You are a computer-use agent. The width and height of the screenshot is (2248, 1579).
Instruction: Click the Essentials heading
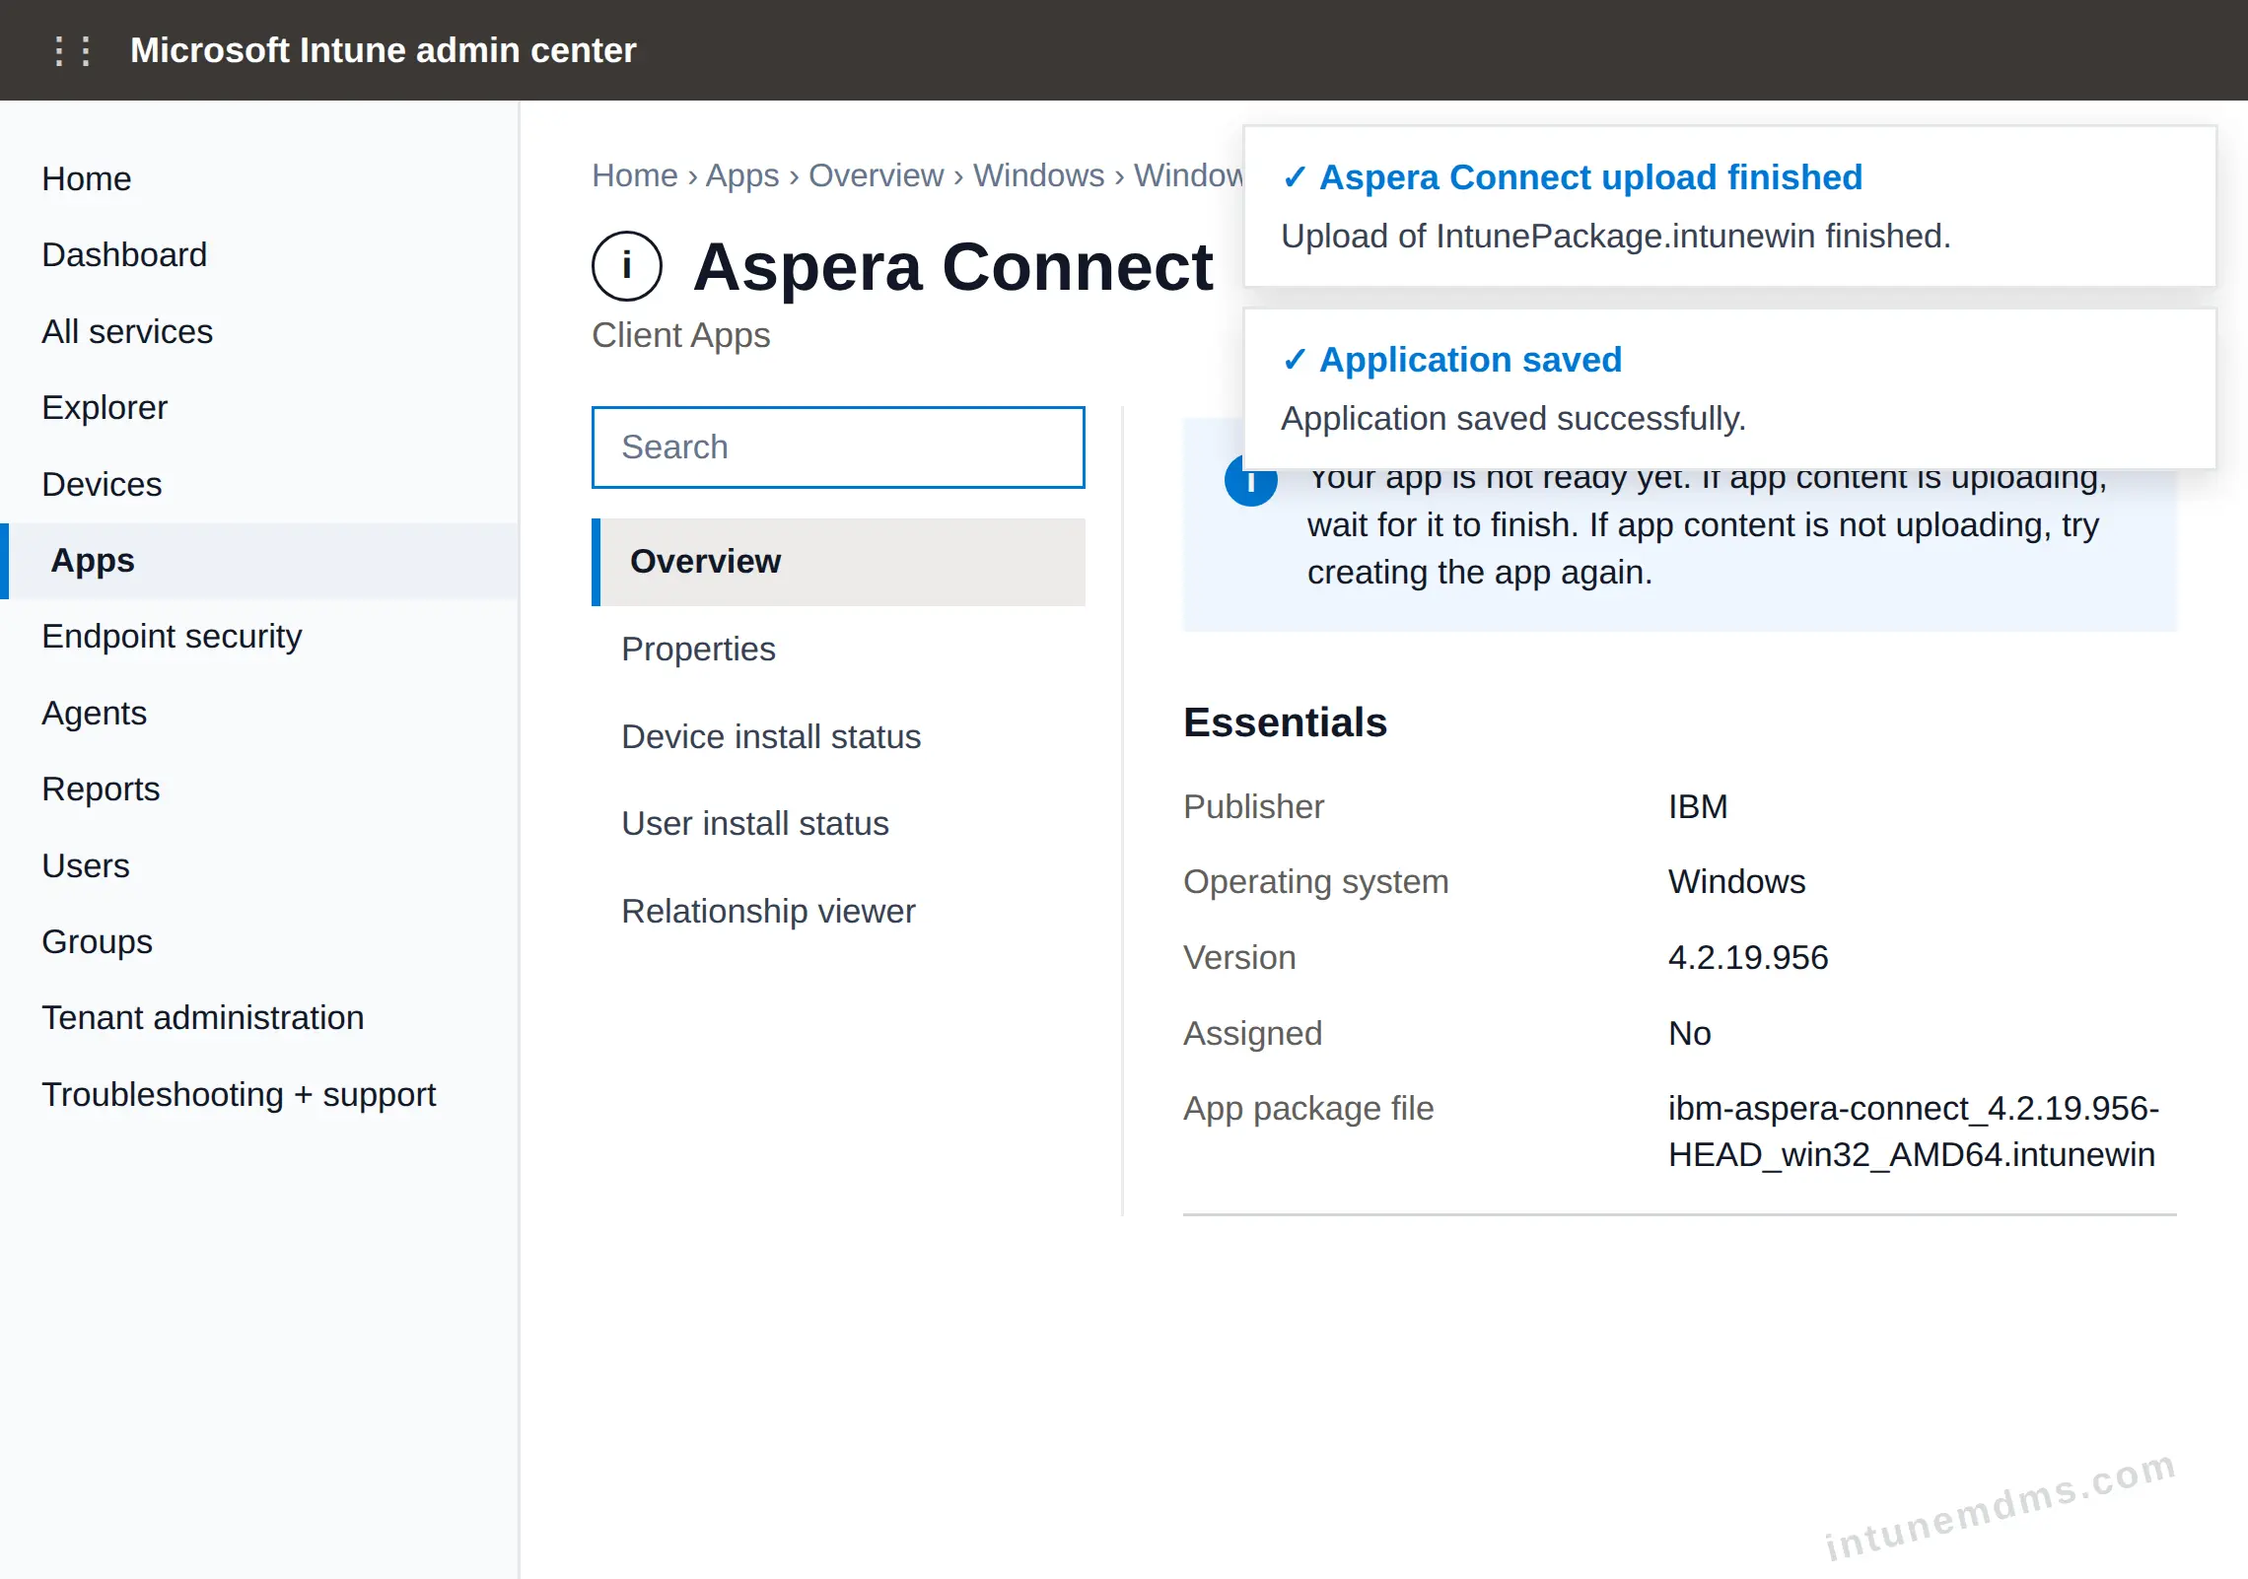[x=1285, y=721]
